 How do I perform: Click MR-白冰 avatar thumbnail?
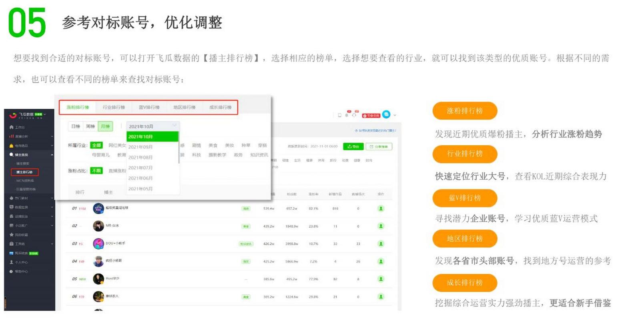click(98, 226)
